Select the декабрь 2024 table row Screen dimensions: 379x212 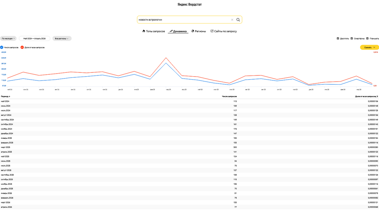click(x=189, y=133)
